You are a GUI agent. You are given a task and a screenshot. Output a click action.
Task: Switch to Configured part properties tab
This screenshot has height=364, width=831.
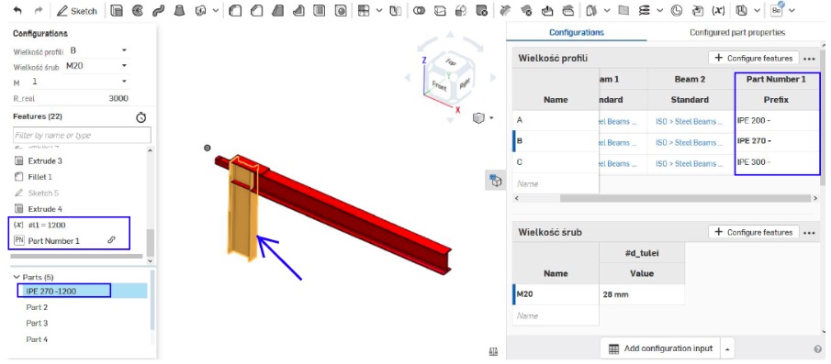click(737, 32)
